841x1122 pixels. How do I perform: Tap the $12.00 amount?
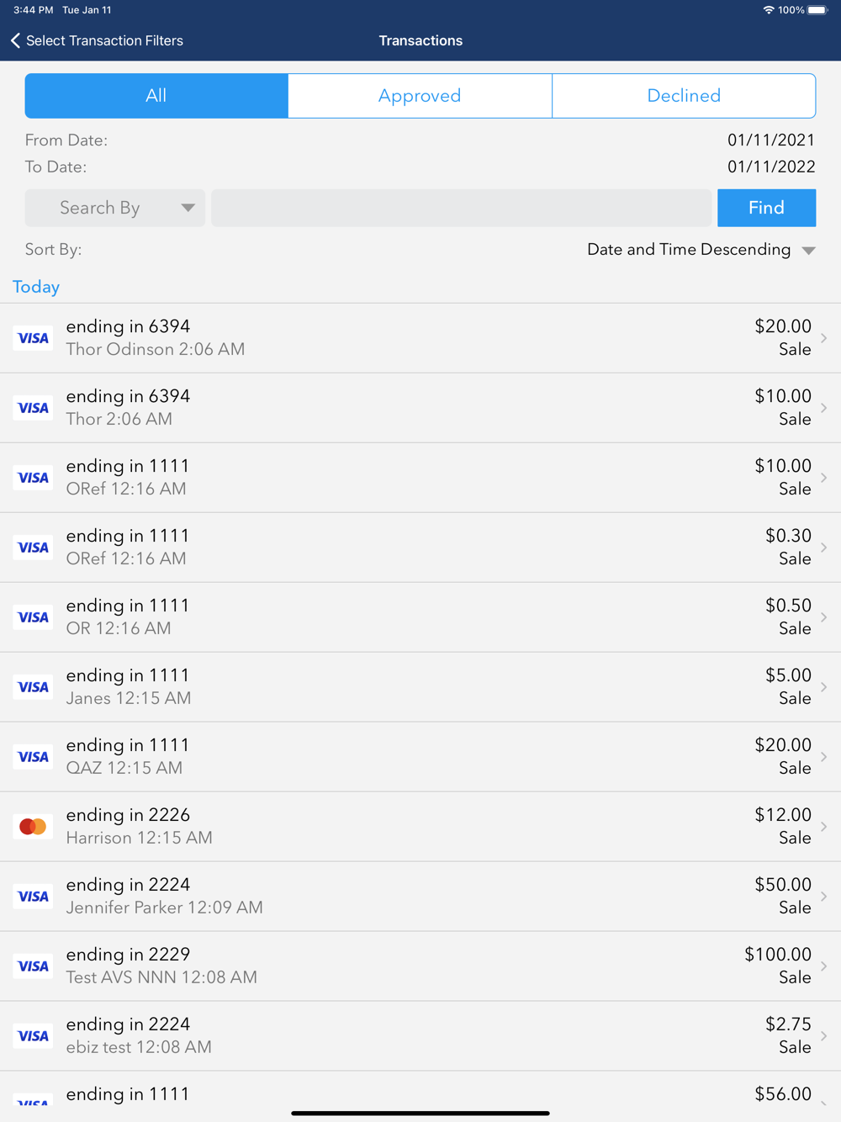[783, 815]
